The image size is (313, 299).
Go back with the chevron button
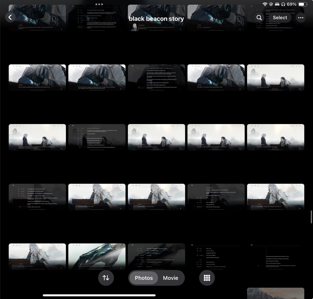click(x=10, y=17)
